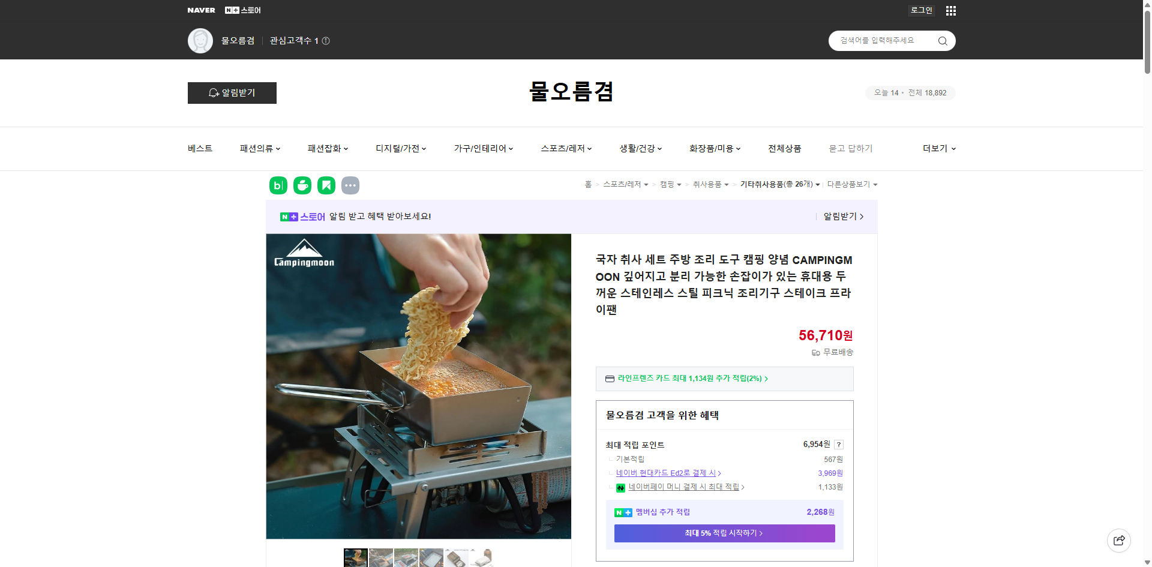Select the second product thumbnail
The height and width of the screenshot is (567, 1152).
tap(380, 557)
